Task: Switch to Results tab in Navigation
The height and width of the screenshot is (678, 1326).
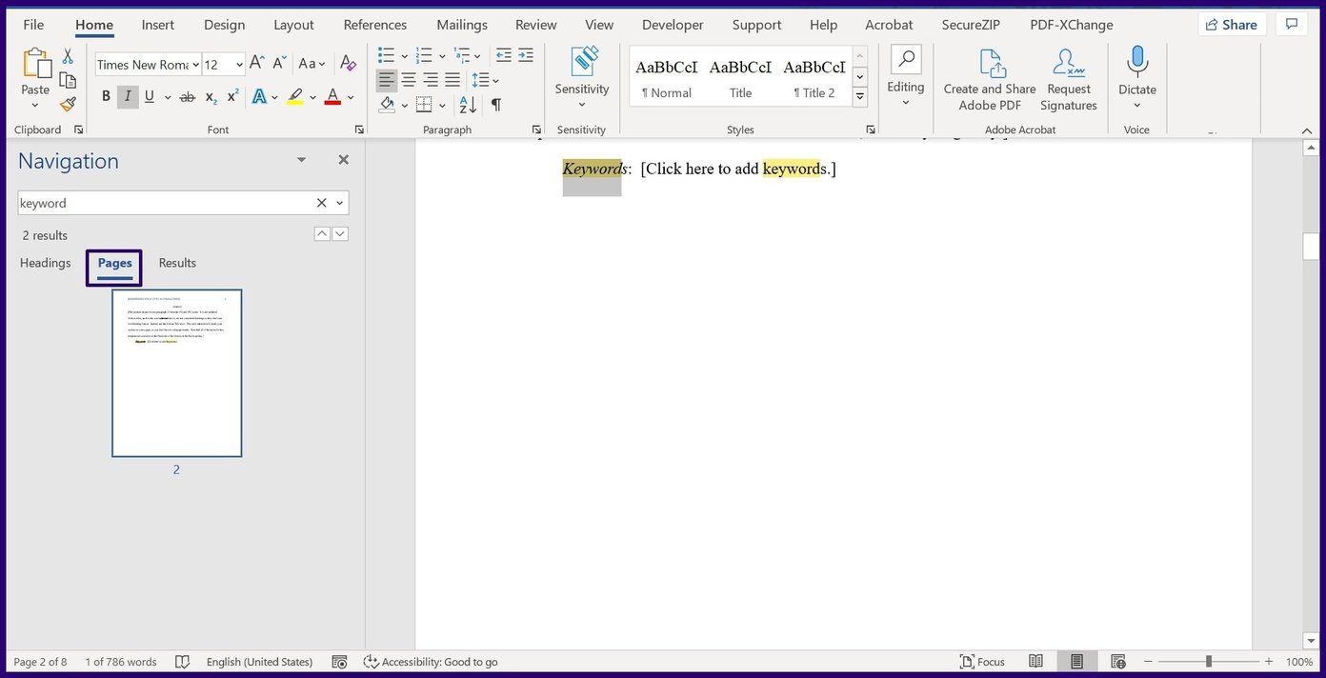Action: (x=177, y=263)
